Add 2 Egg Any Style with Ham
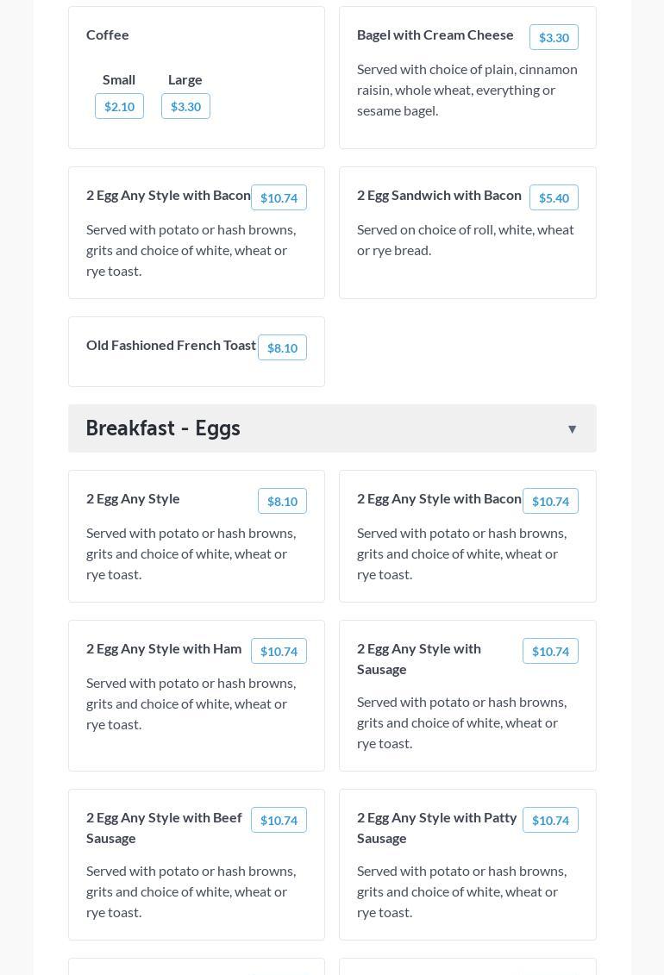664x975 pixels. (279, 652)
